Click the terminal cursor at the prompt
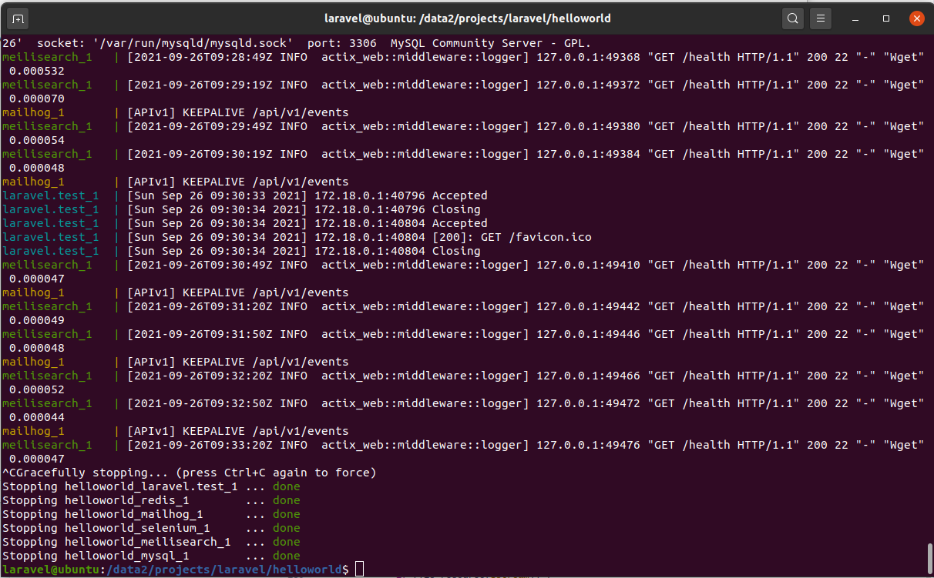The width and height of the screenshot is (934, 578). click(359, 570)
